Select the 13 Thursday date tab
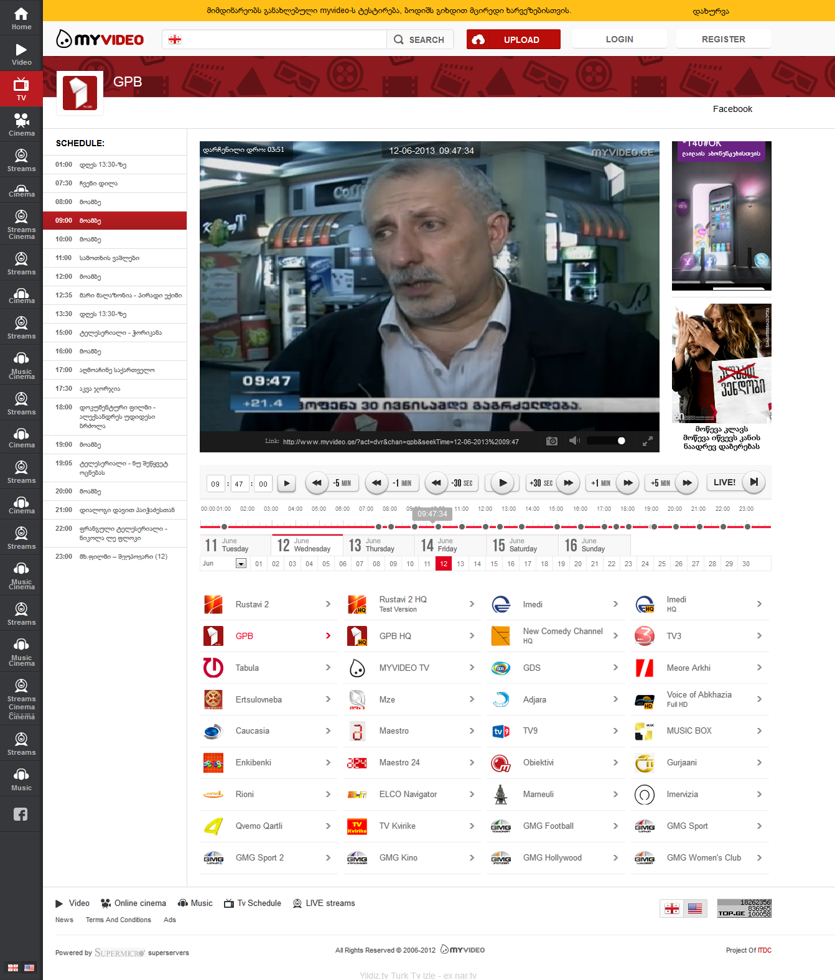The width and height of the screenshot is (835, 980). [x=378, y=545]
